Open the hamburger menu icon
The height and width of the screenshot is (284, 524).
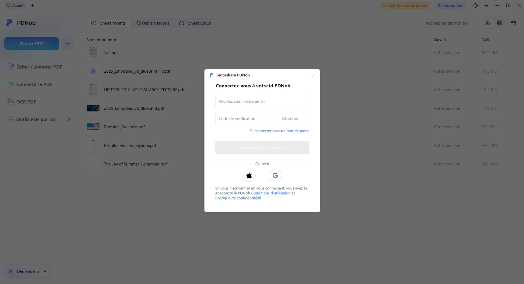coord(486,5)
